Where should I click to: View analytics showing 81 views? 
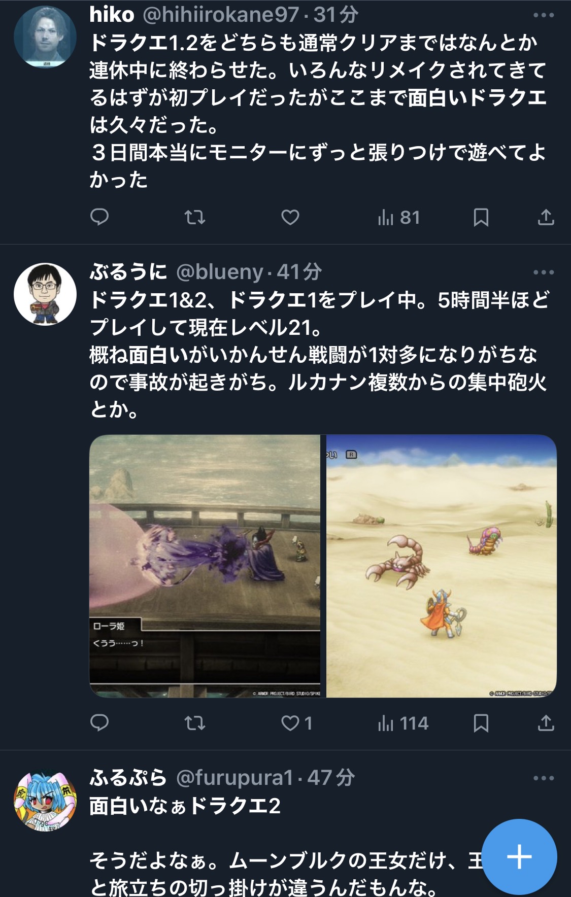pyautogui.click(x=399, y=218)
